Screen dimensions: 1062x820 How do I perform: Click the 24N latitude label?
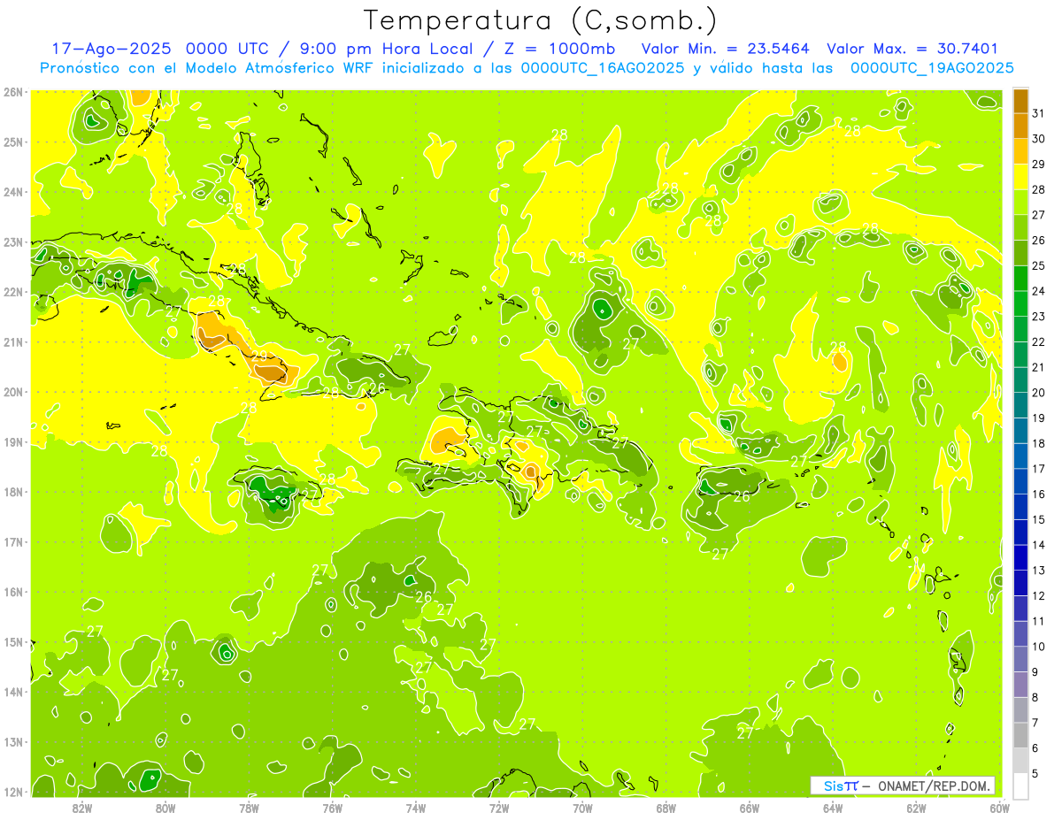coord(13,192)
